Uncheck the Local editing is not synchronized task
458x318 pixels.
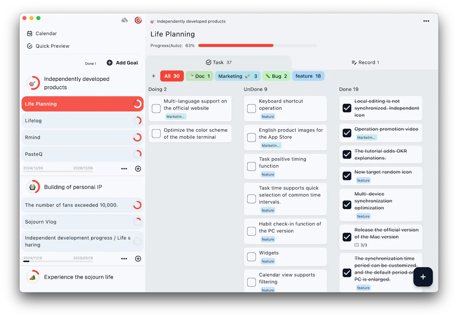coord(347,108)
